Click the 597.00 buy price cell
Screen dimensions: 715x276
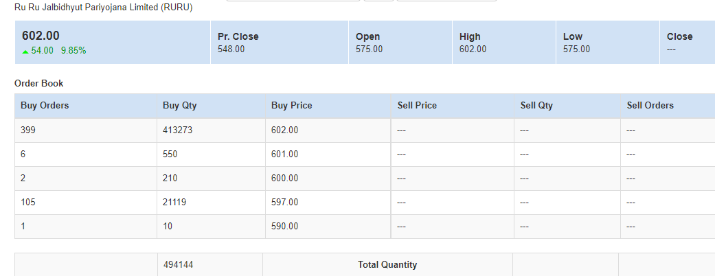[285, 202]
